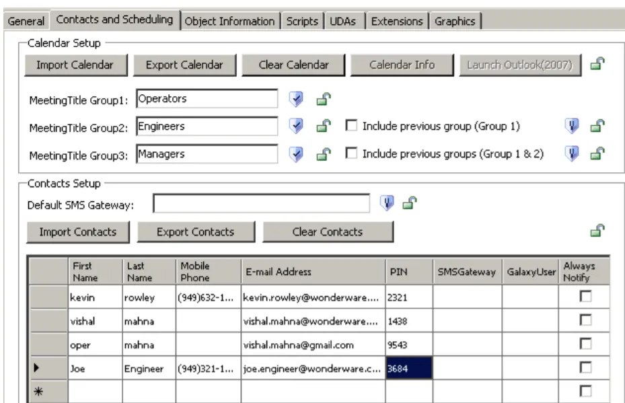Check Include previous groups (Group 1 & 2)

[352, 153]
